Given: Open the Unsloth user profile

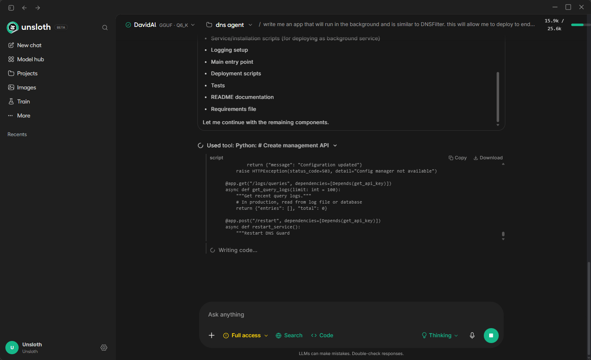Looking at the screenshot, I should pos(24,348).
